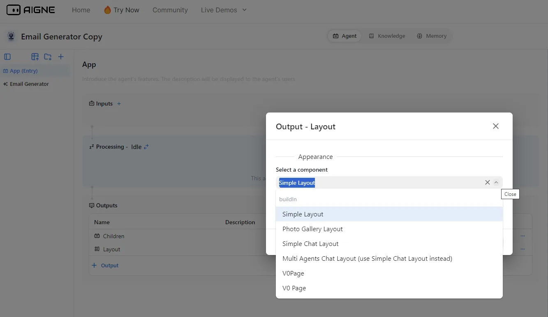This screenshot has width=548, height=317.
Task: Open the more options for Children row
Action: [523, 236]
